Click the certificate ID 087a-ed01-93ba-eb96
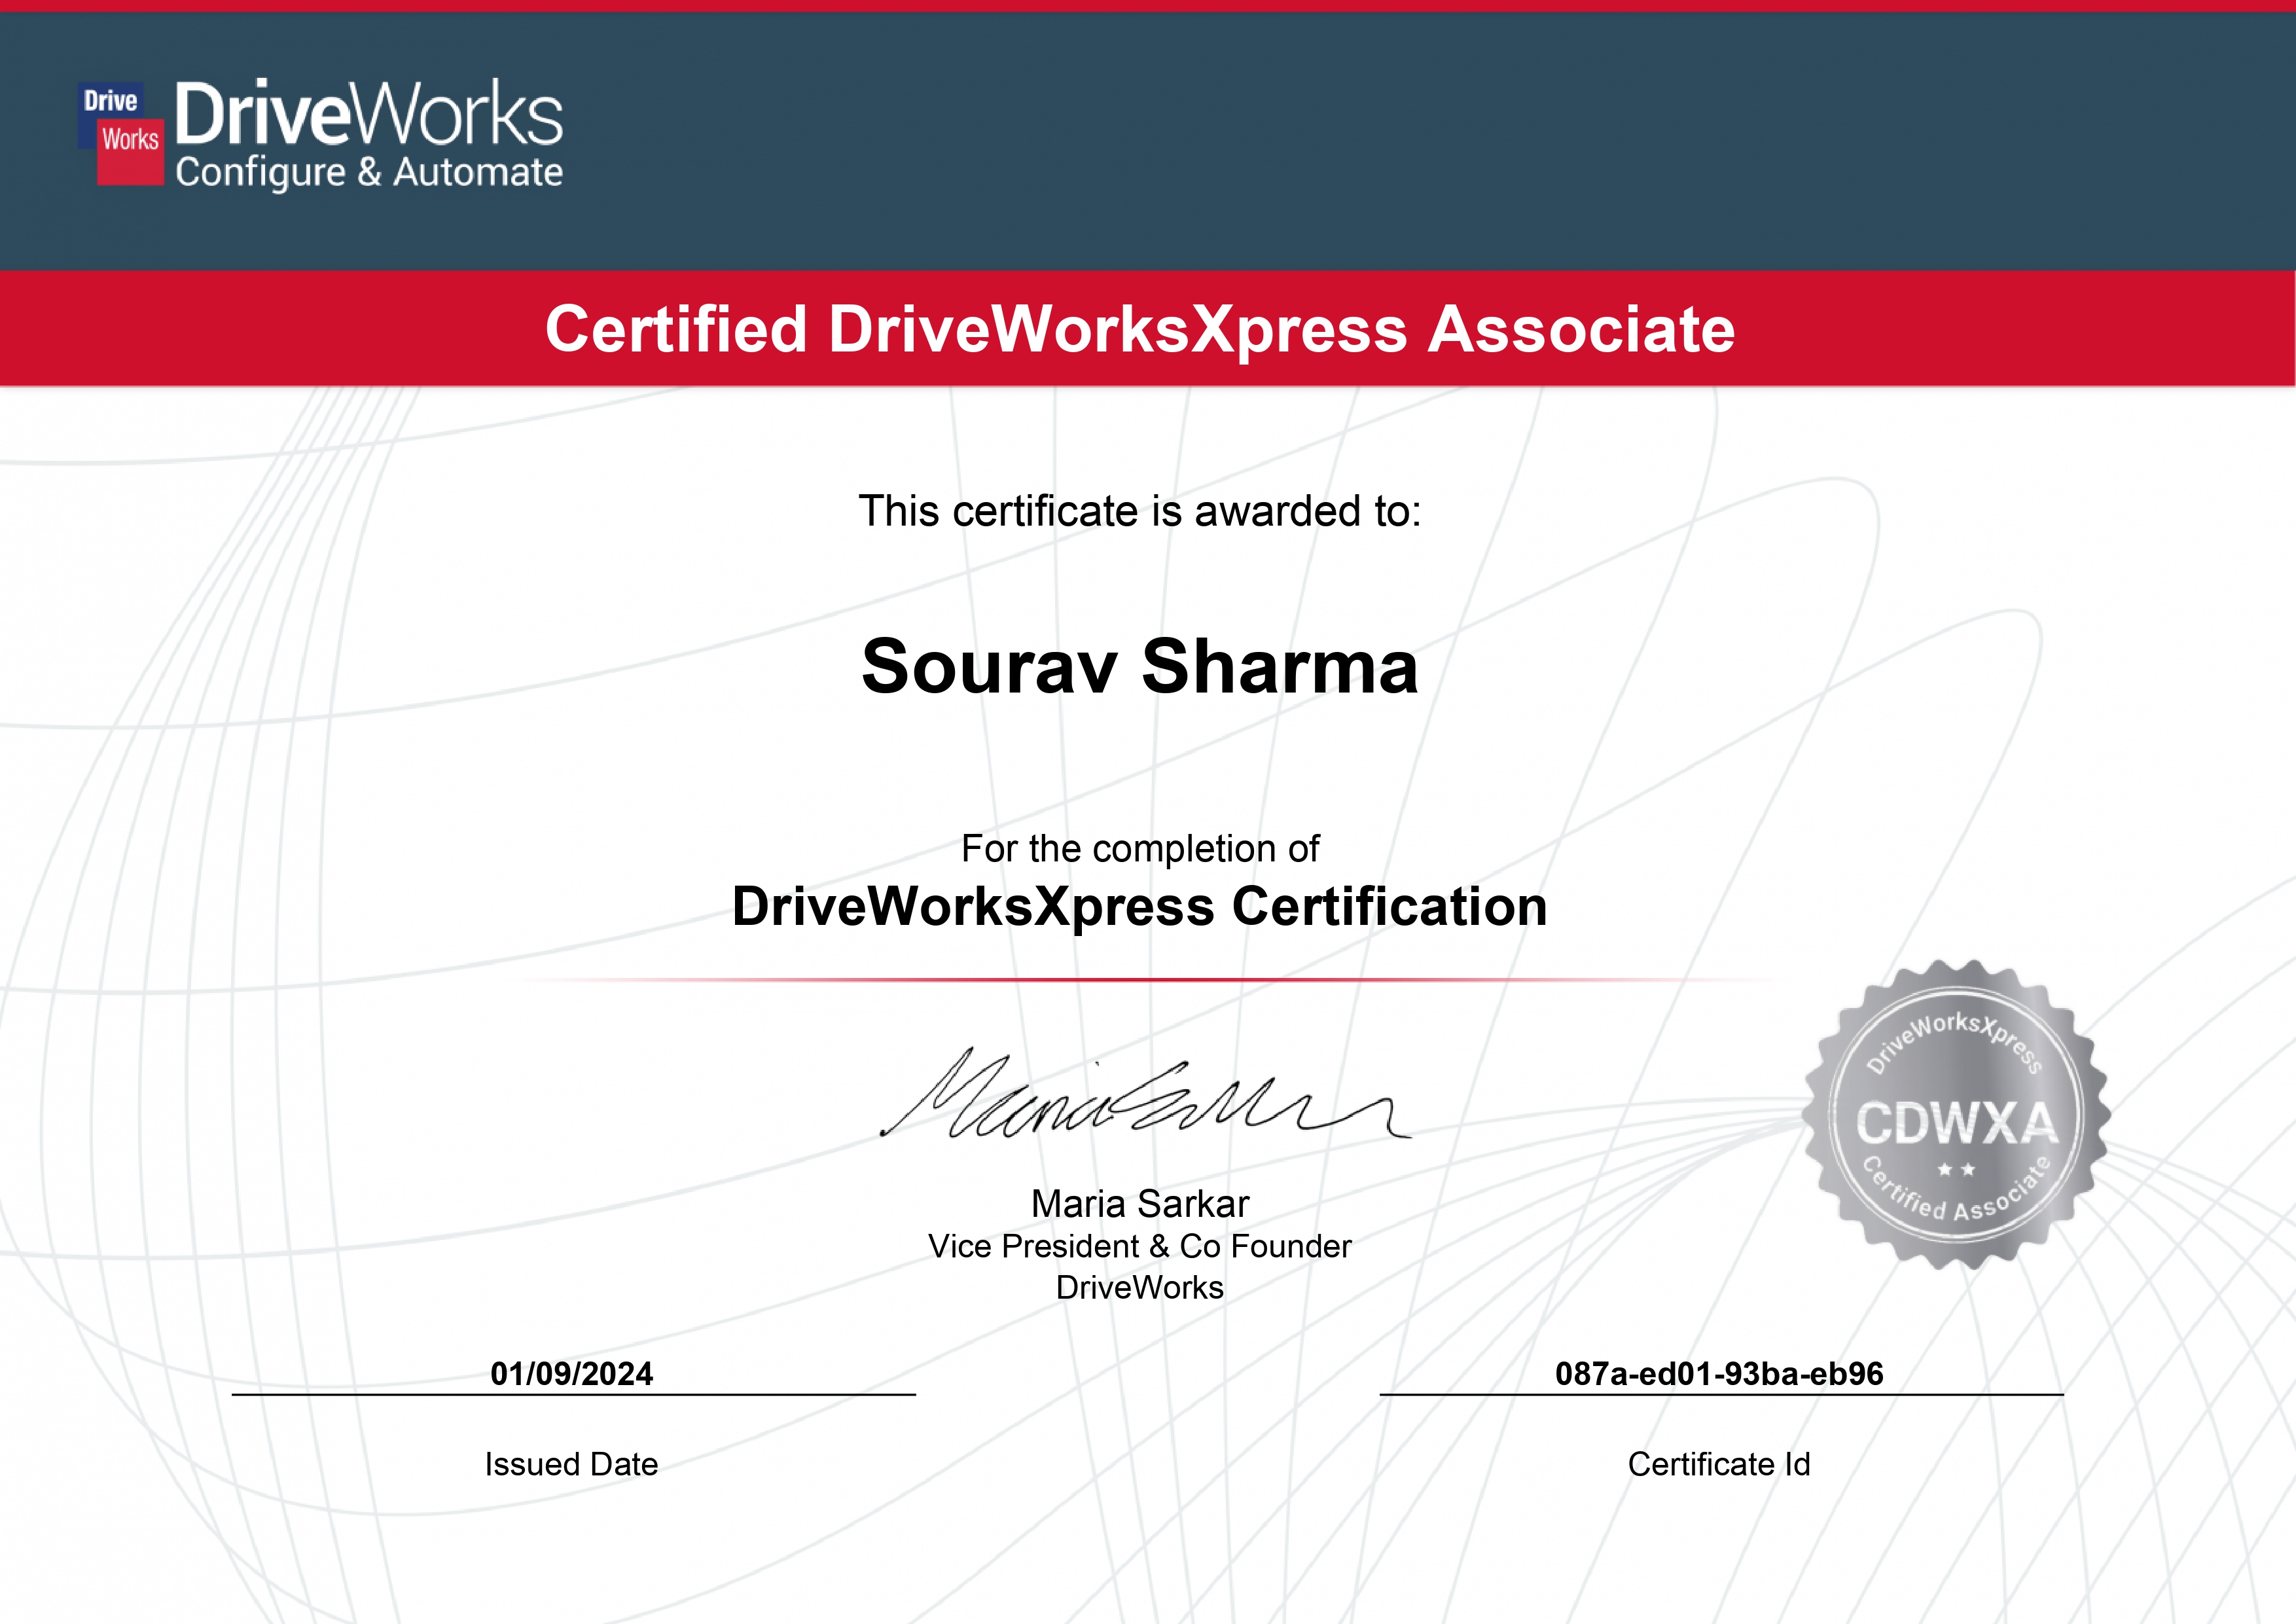Viewport: 2296px width, 1624px height. [x=1719, y=1374]
